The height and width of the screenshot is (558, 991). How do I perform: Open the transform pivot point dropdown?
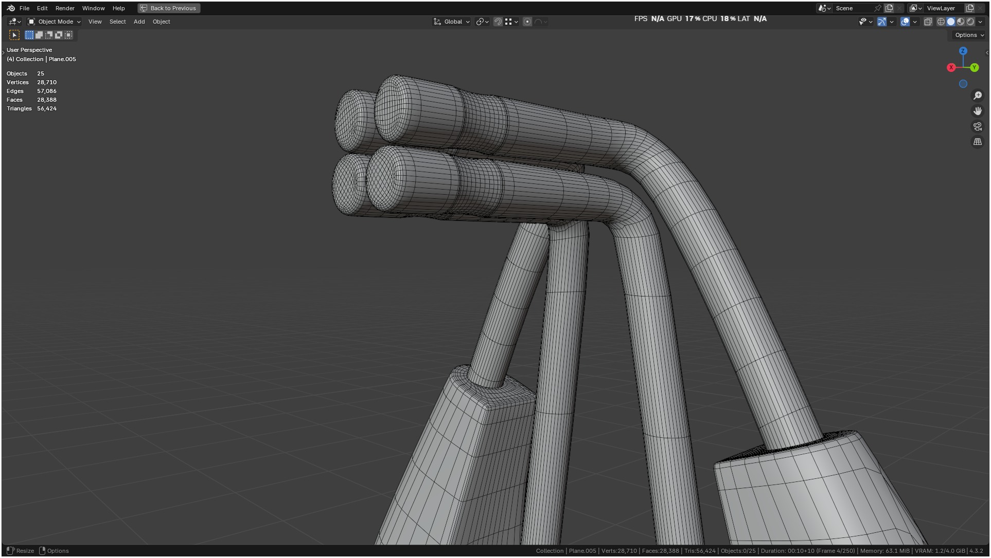482,22
